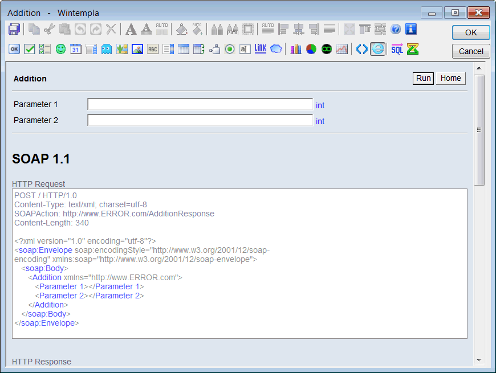Viewport: 496px width, 373px height.
Task: Click the Run button
Action: pos(423,79)
